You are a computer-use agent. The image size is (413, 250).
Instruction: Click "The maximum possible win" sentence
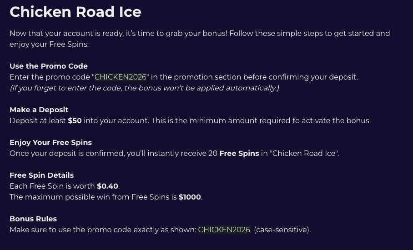pos(93,197)
